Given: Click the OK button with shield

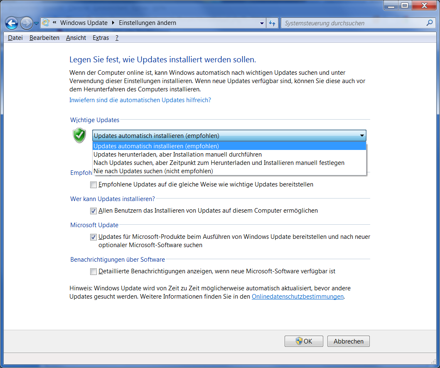Looking at the screenshot, I should pos(304,341).
